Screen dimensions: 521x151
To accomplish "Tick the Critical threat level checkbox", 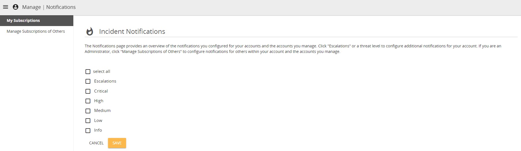I will click(x=88, y=91).
